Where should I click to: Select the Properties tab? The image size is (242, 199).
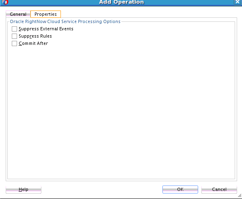coord(46,14)
